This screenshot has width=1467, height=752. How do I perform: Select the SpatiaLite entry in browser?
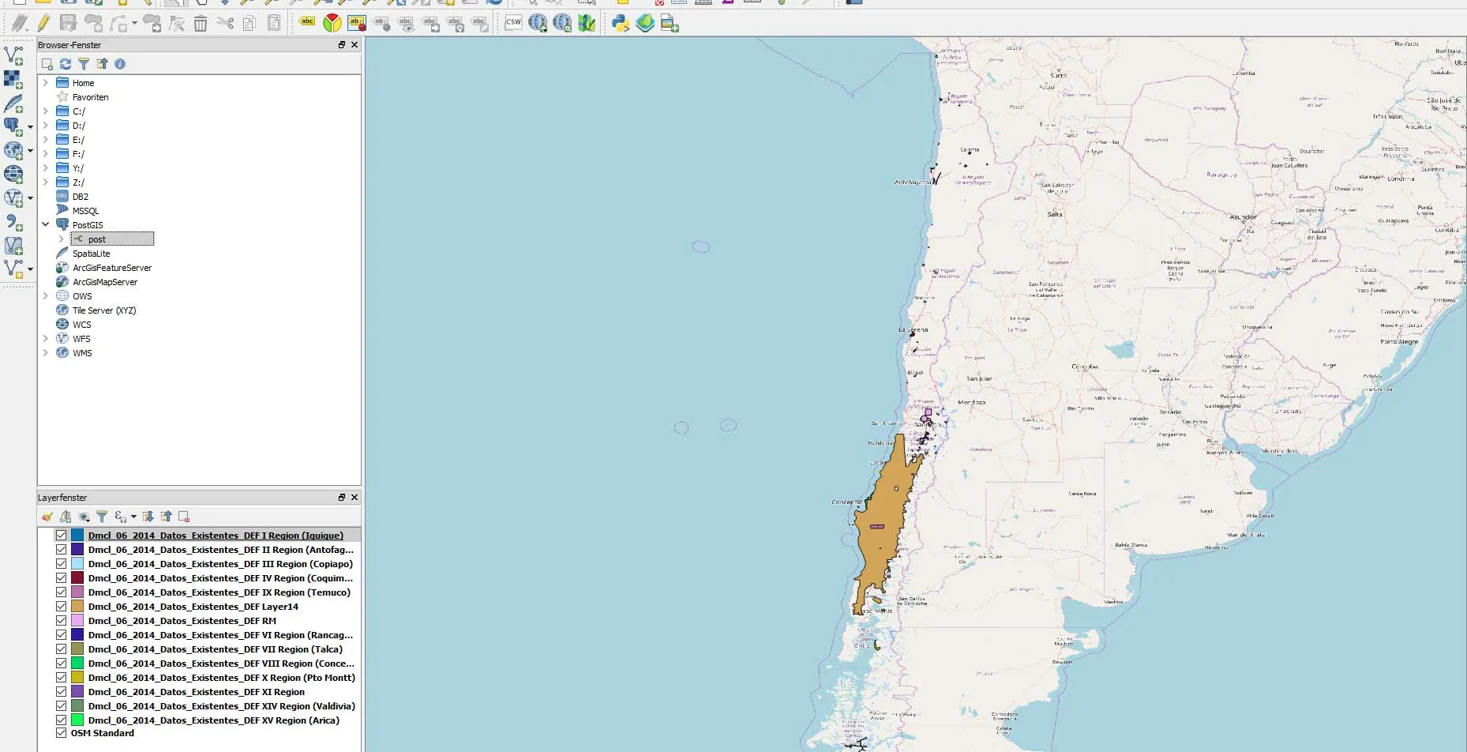coord(92,254)
